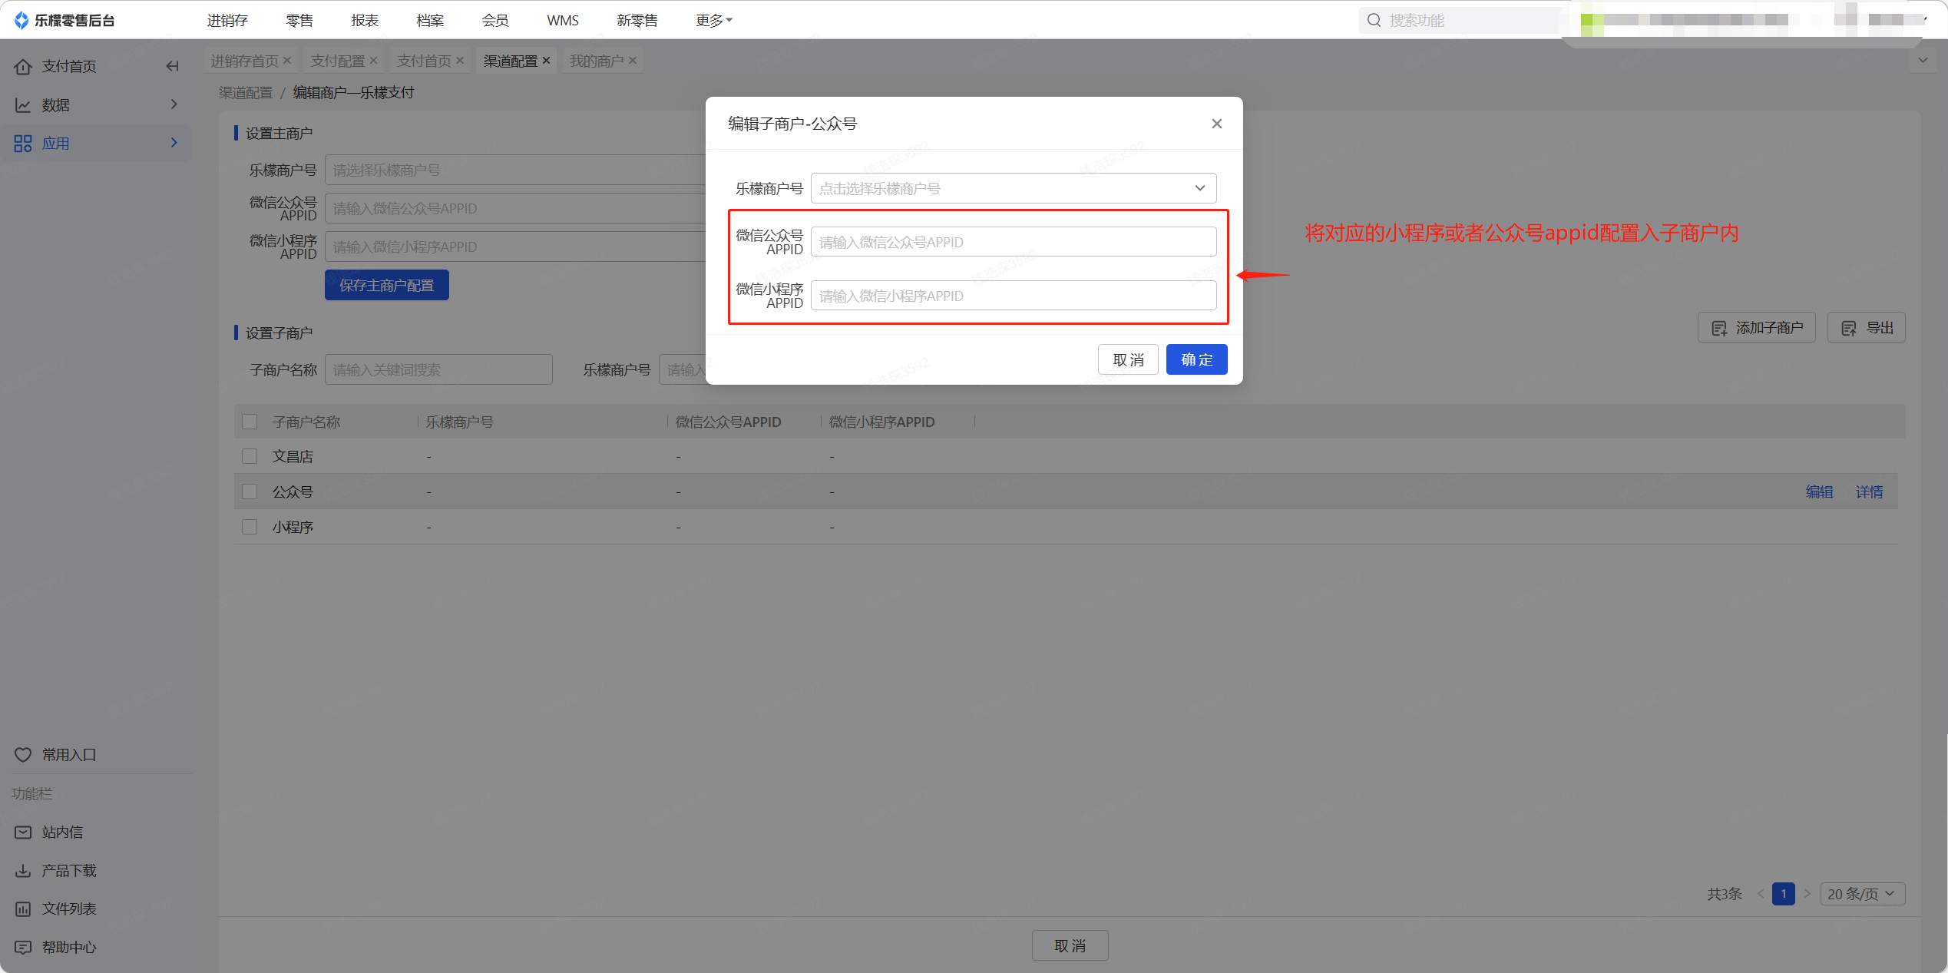Open the 新零售 top menu
This screenshot has width=1948, height=973.
[637, 20]
